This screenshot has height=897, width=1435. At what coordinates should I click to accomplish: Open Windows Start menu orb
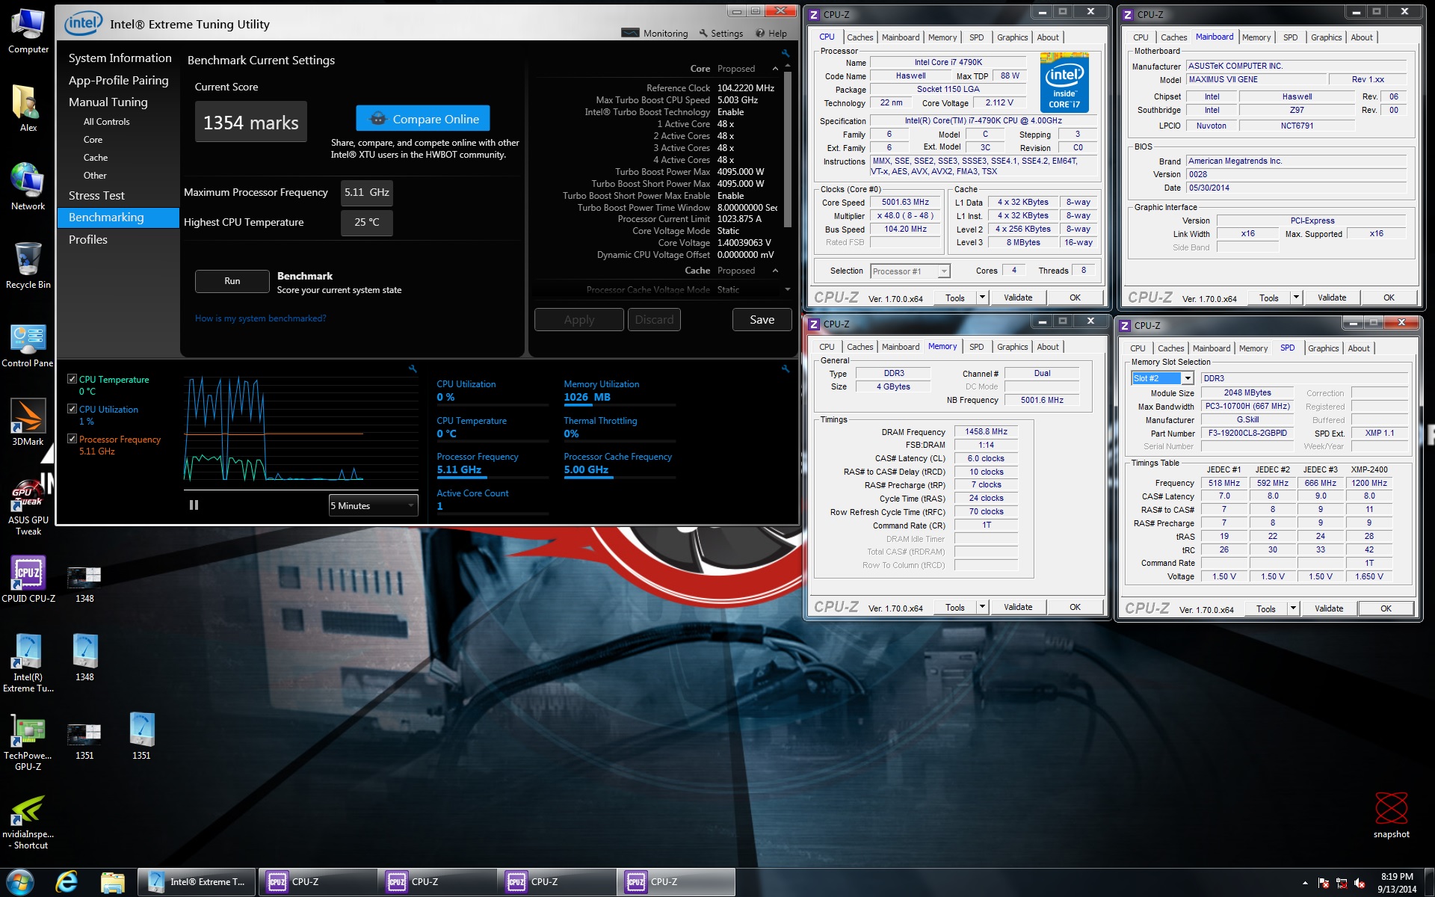tap(20, 882)
